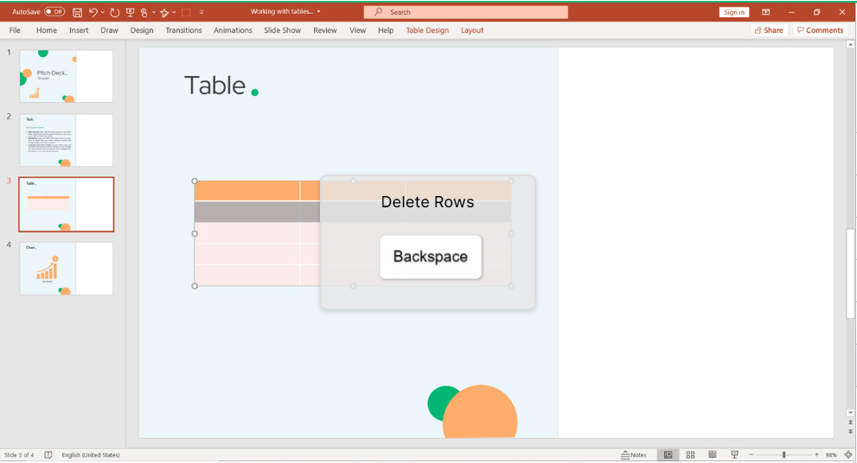The height and width of the screenshot is (463, 857).
Task: Click the Slide 3 of 4 indicator
Action: (19, 454)
